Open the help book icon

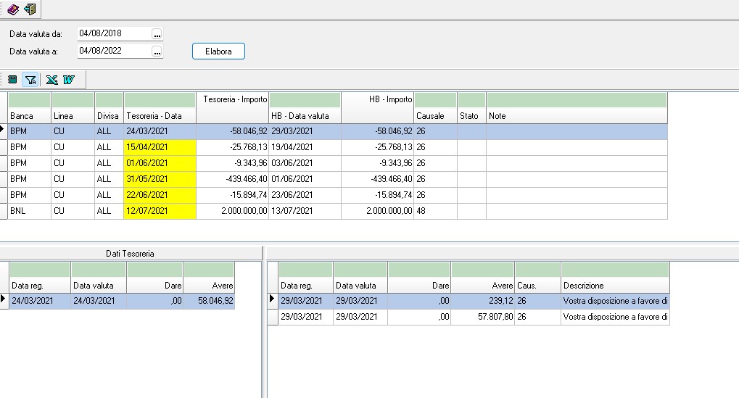pyautogui.click(x=13, y=9)
